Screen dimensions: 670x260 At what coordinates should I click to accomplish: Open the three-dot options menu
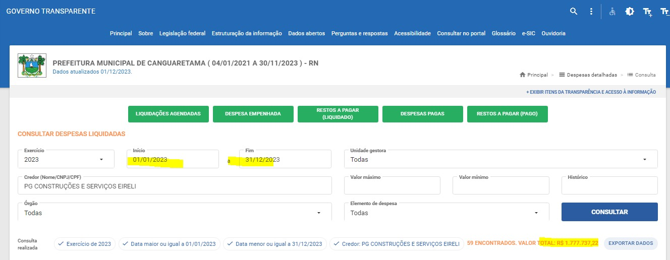point(591,11)
